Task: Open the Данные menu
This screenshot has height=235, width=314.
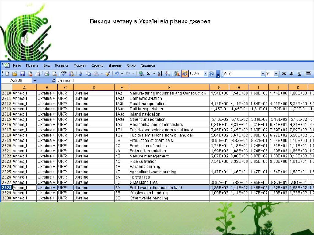Action: click(115, 66)
